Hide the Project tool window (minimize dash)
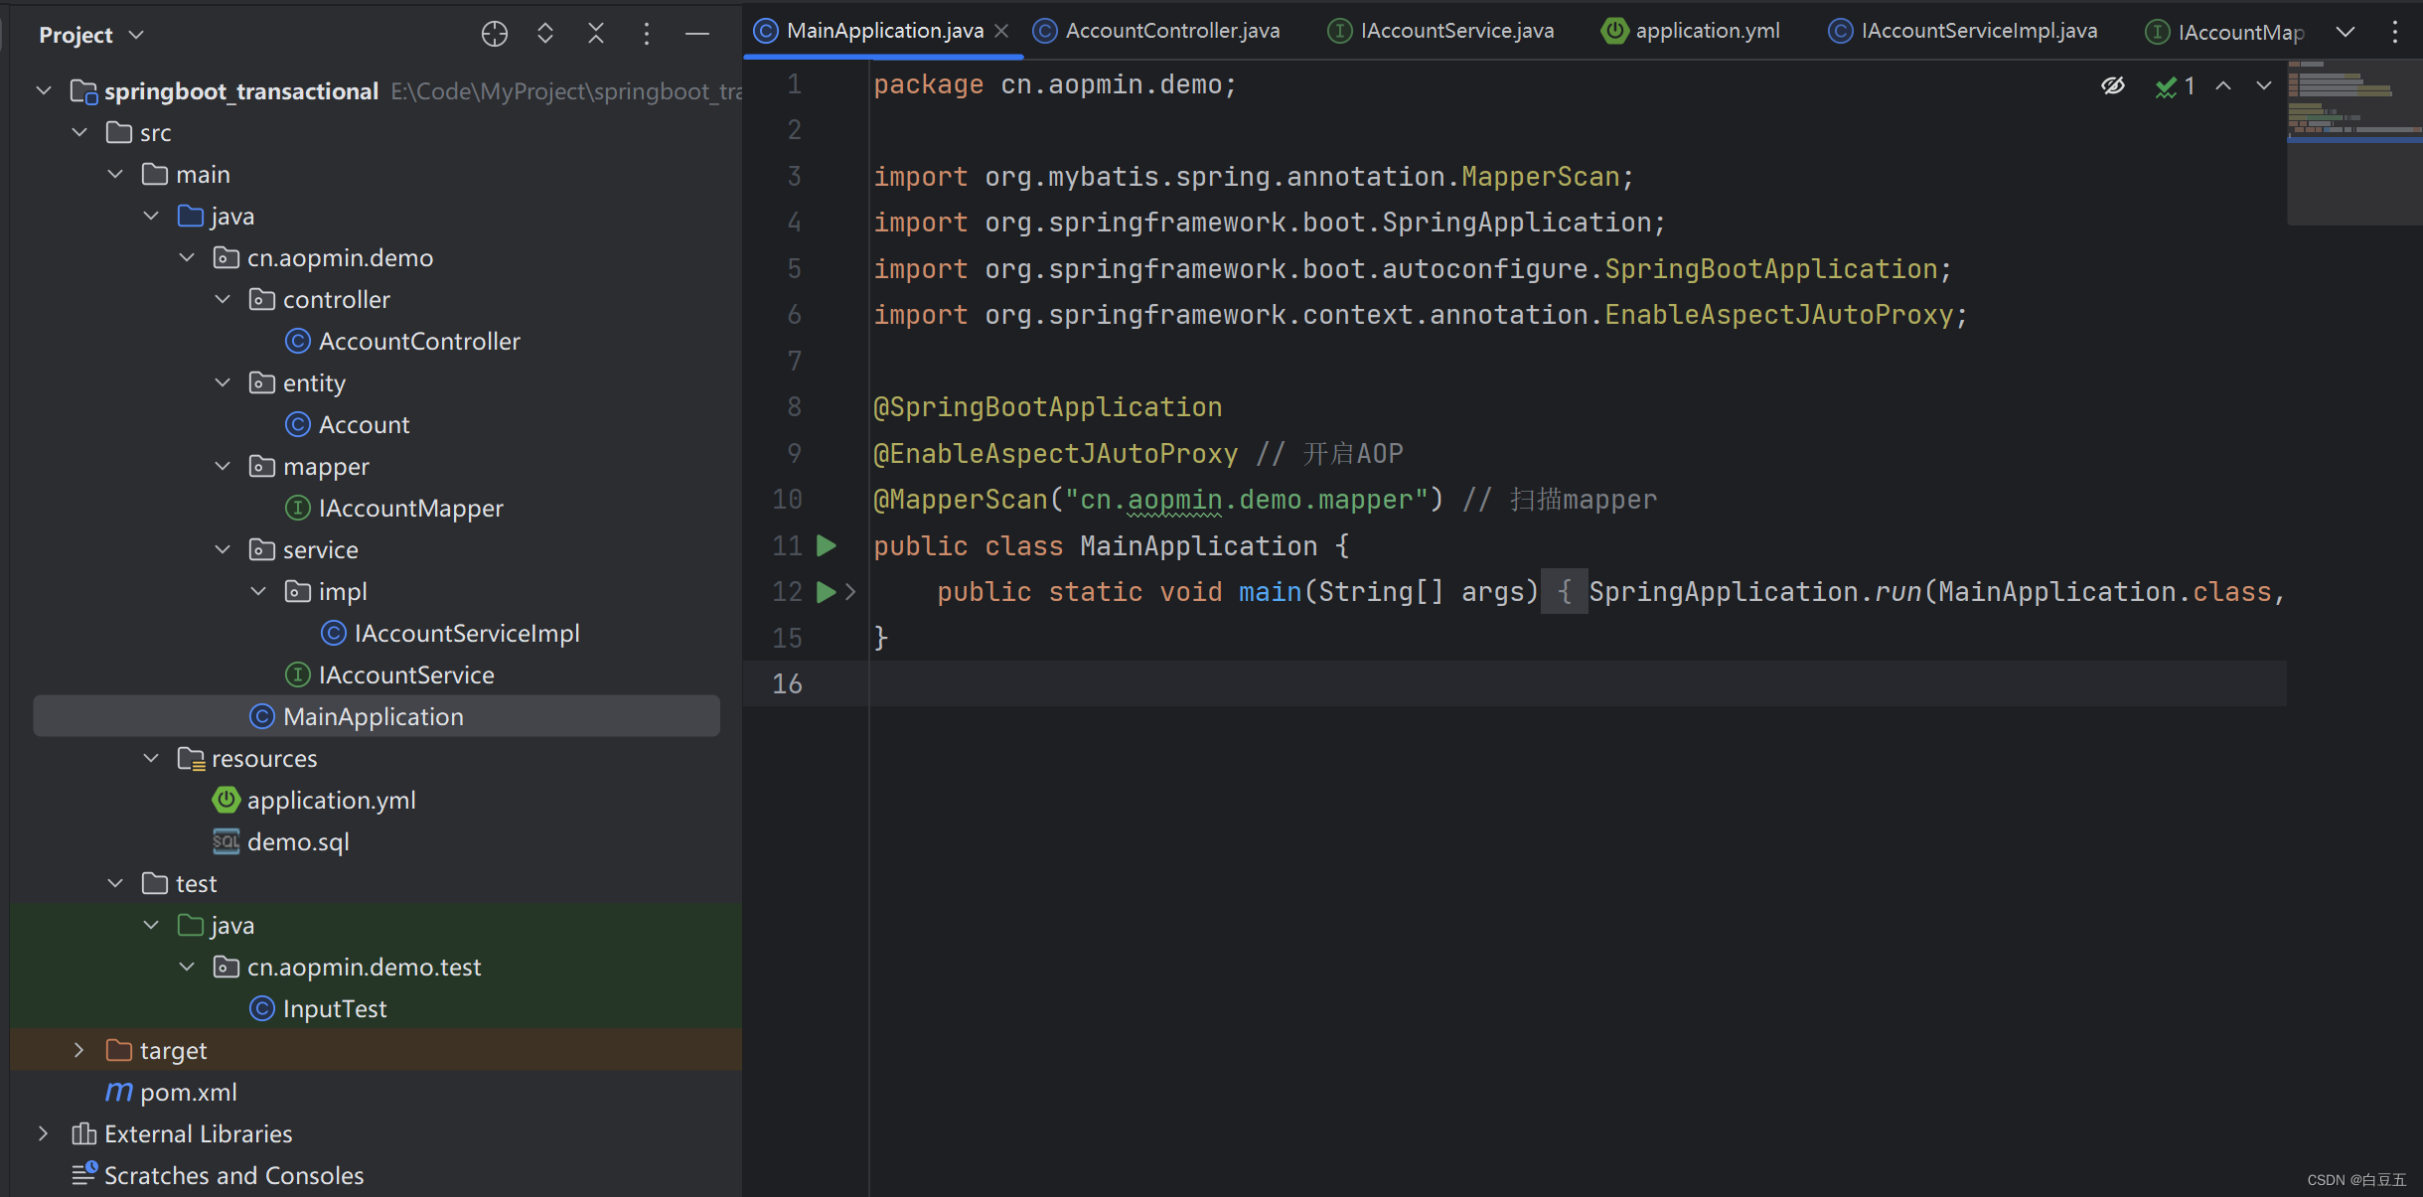This screenshot has width=2423, height=1197. click(697, 34)
